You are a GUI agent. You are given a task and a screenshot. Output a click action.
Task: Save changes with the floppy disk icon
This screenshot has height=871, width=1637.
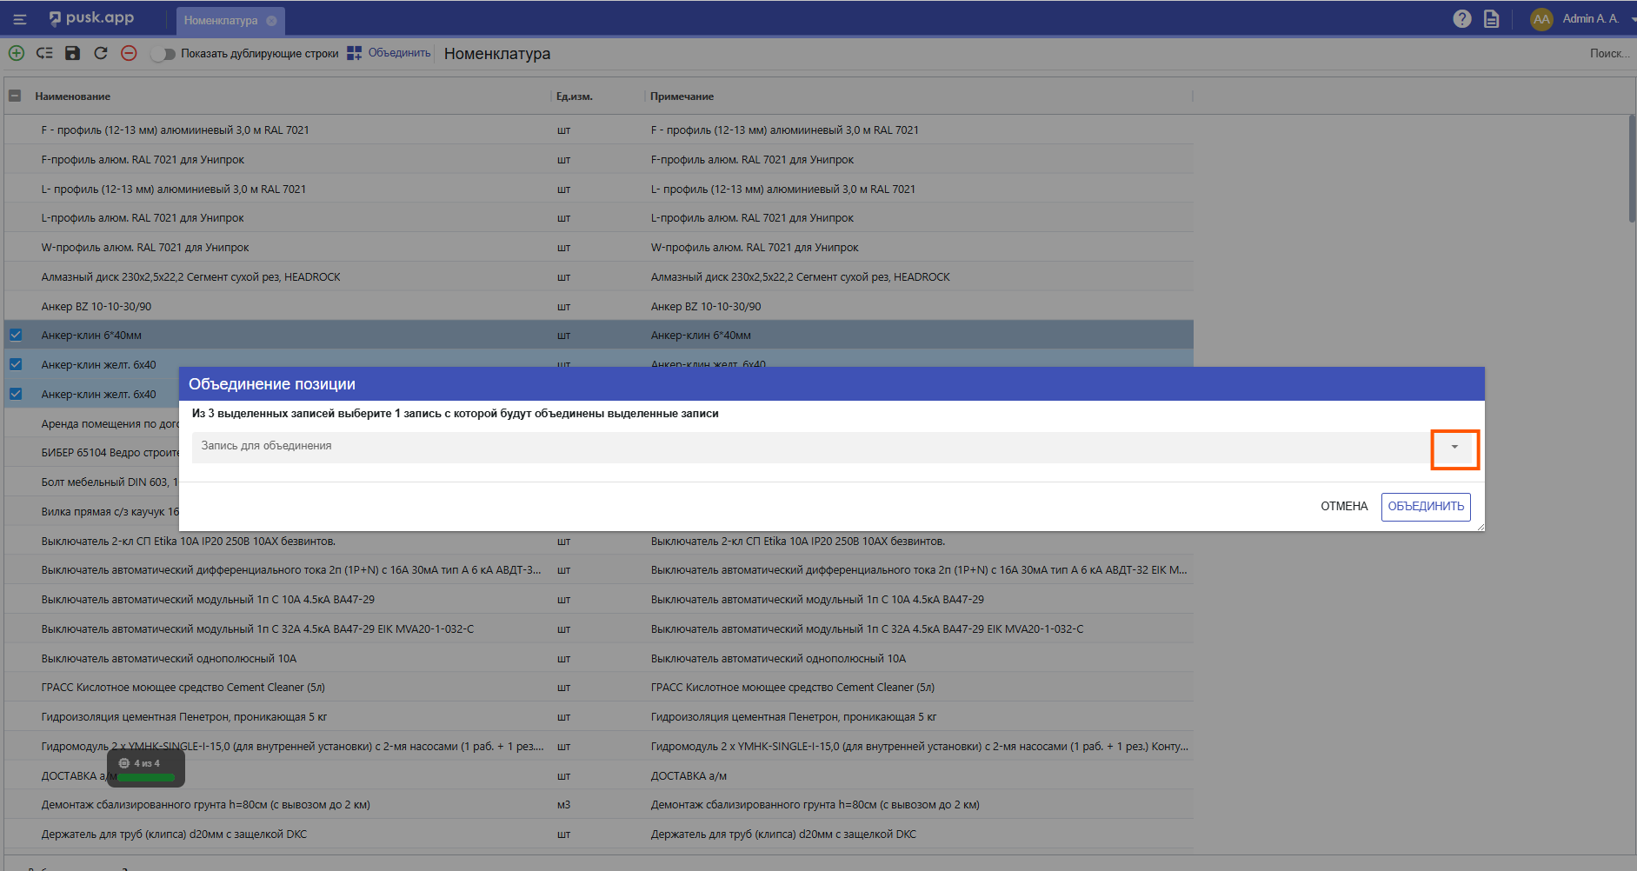coord(73,53)
